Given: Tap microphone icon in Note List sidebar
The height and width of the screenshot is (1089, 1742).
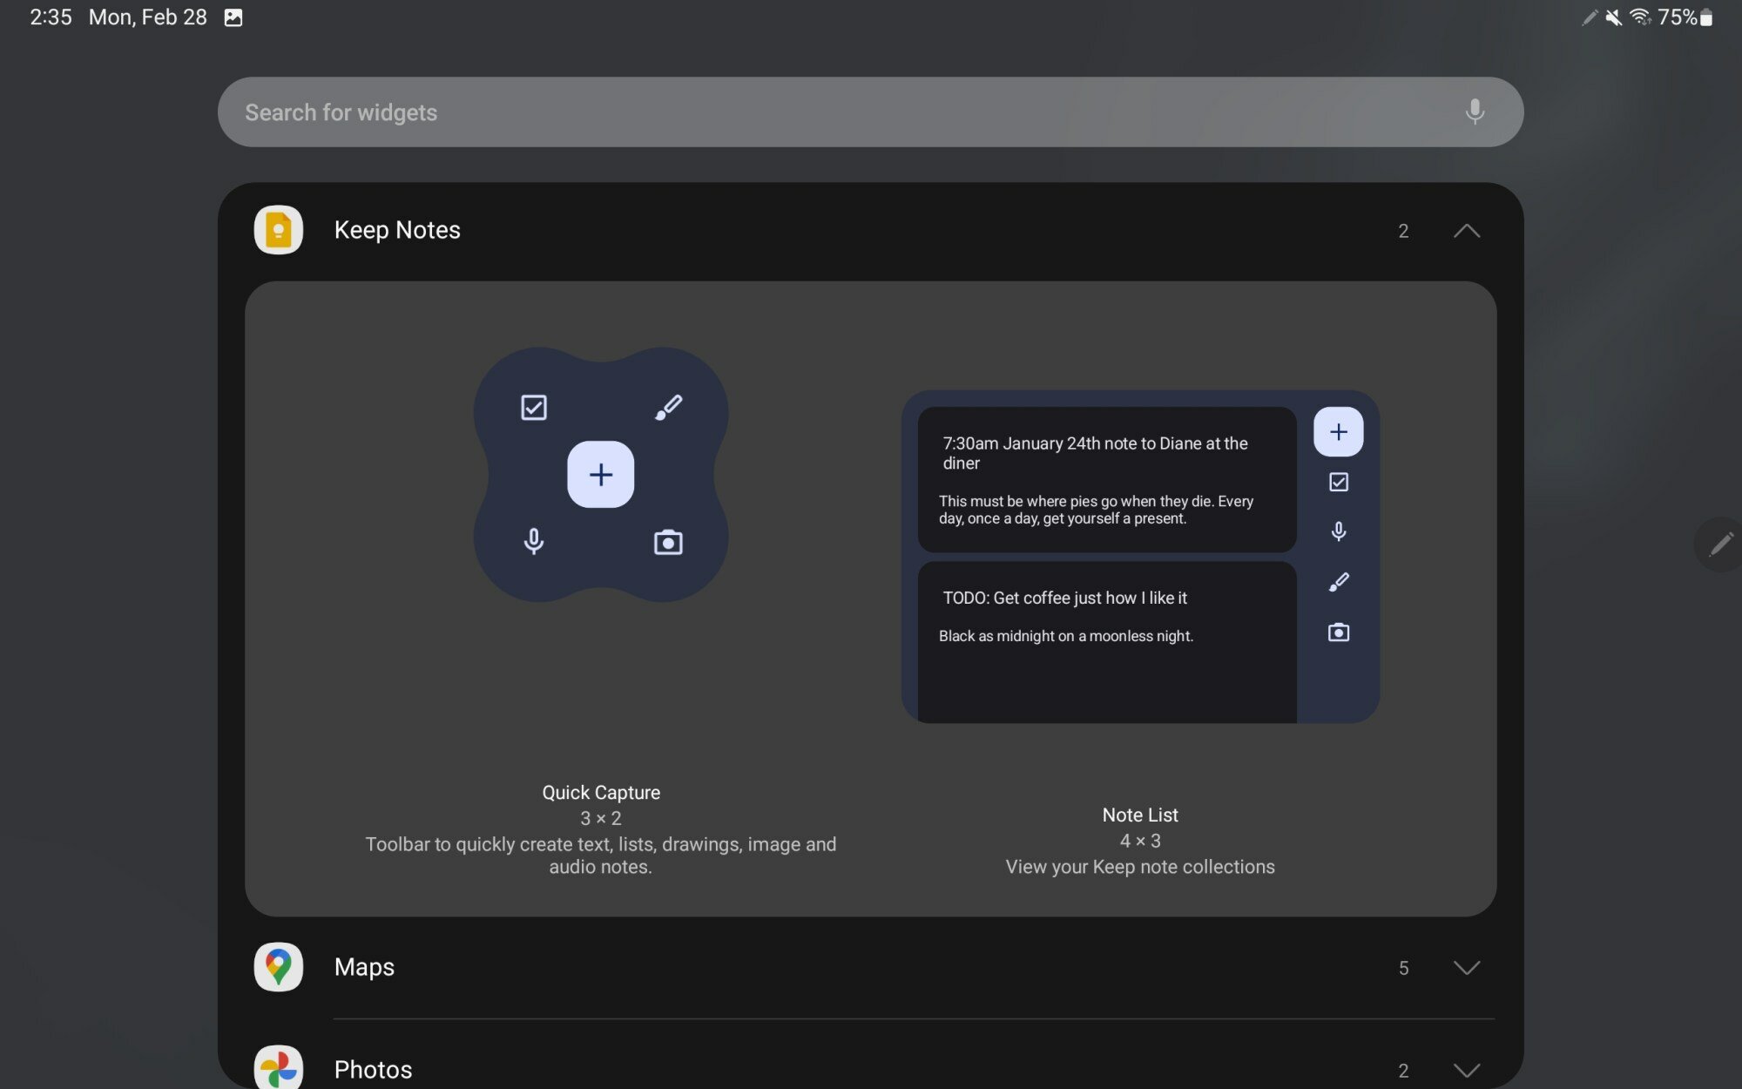Looking at the screenshot, I should pos(1338,531).
